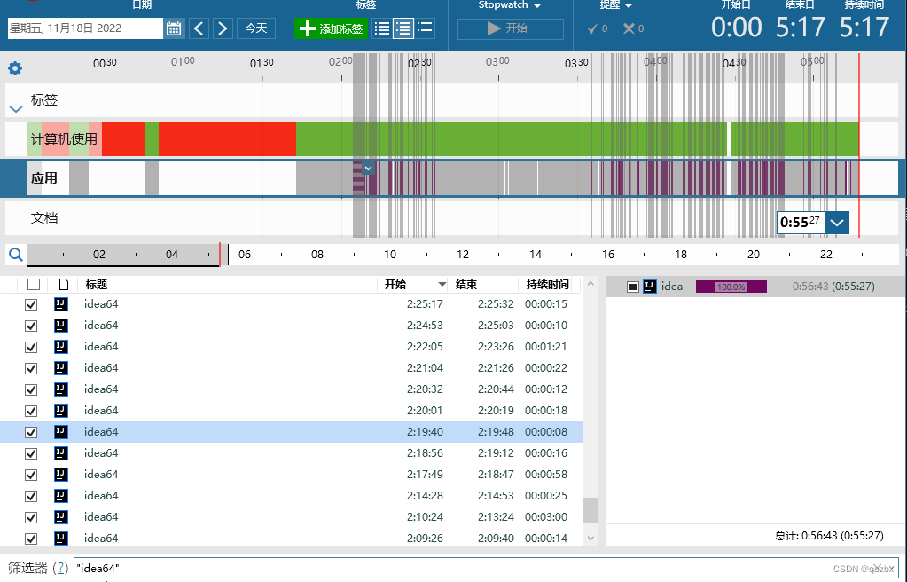Click the checkmark reminder count icon
The image size is (907, 582).
click(597, 28)
